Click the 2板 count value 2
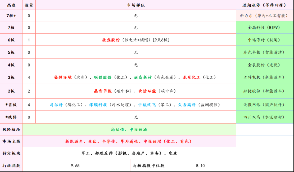Image resolution: width=294 pixels, height=172 pixels. (x=29, y=91)
